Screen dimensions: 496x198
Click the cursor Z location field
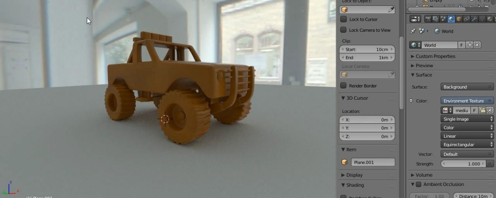[x=367, y=137]
